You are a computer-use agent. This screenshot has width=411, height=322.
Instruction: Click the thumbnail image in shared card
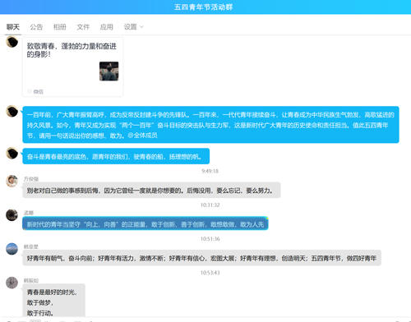[109, 71]
